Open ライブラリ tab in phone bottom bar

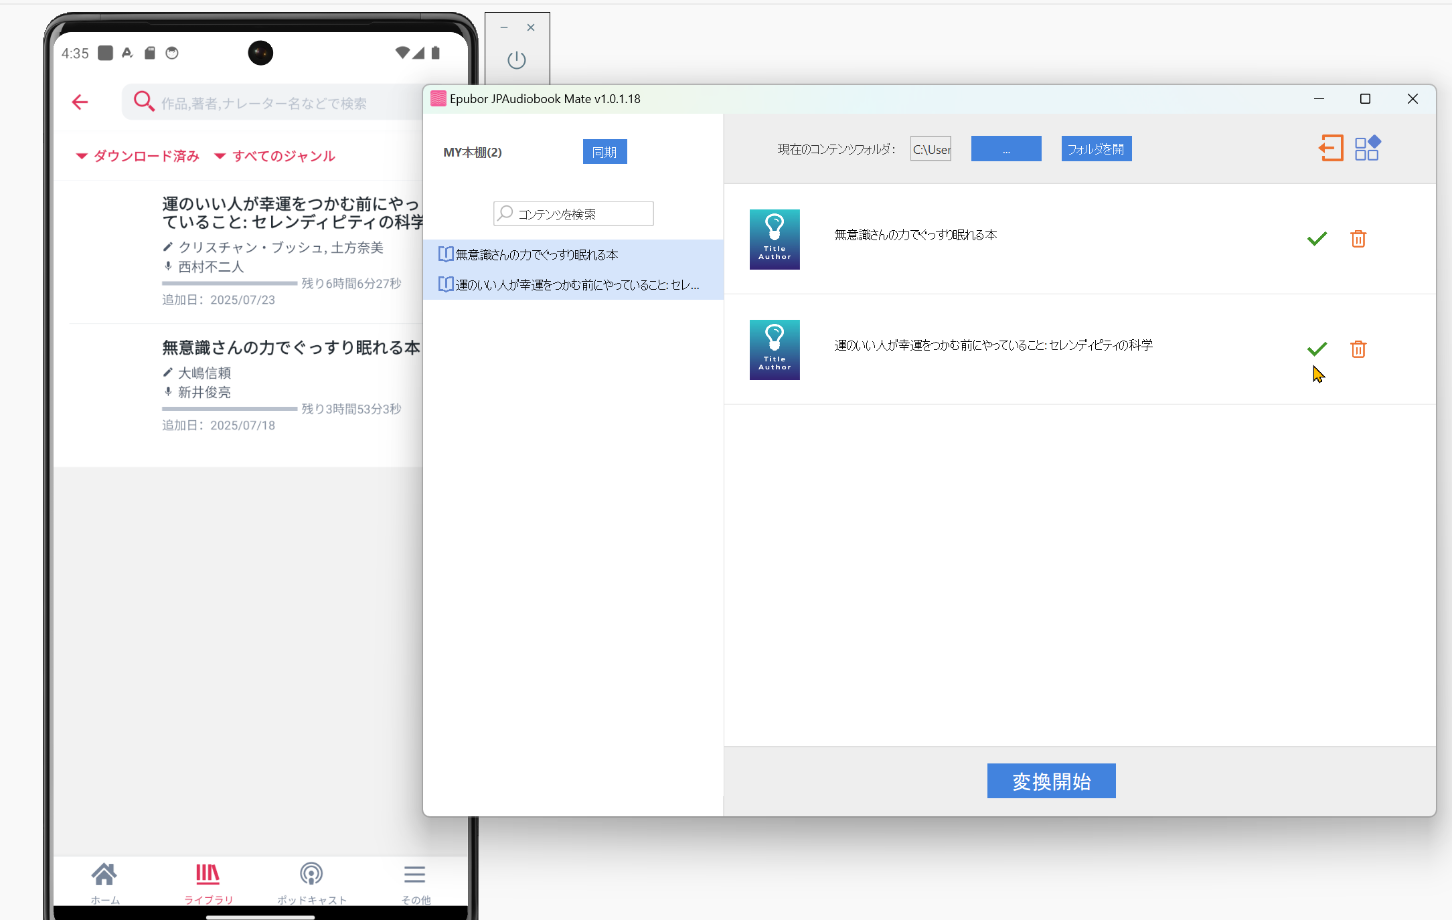tap(208, 883)
